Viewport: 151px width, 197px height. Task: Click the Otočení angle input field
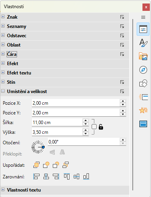(x=84, y=142)
